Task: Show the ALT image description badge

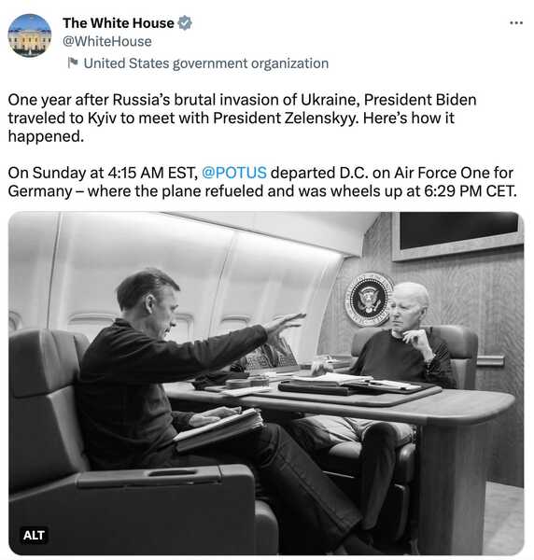Action: click(x=34, y=535)
